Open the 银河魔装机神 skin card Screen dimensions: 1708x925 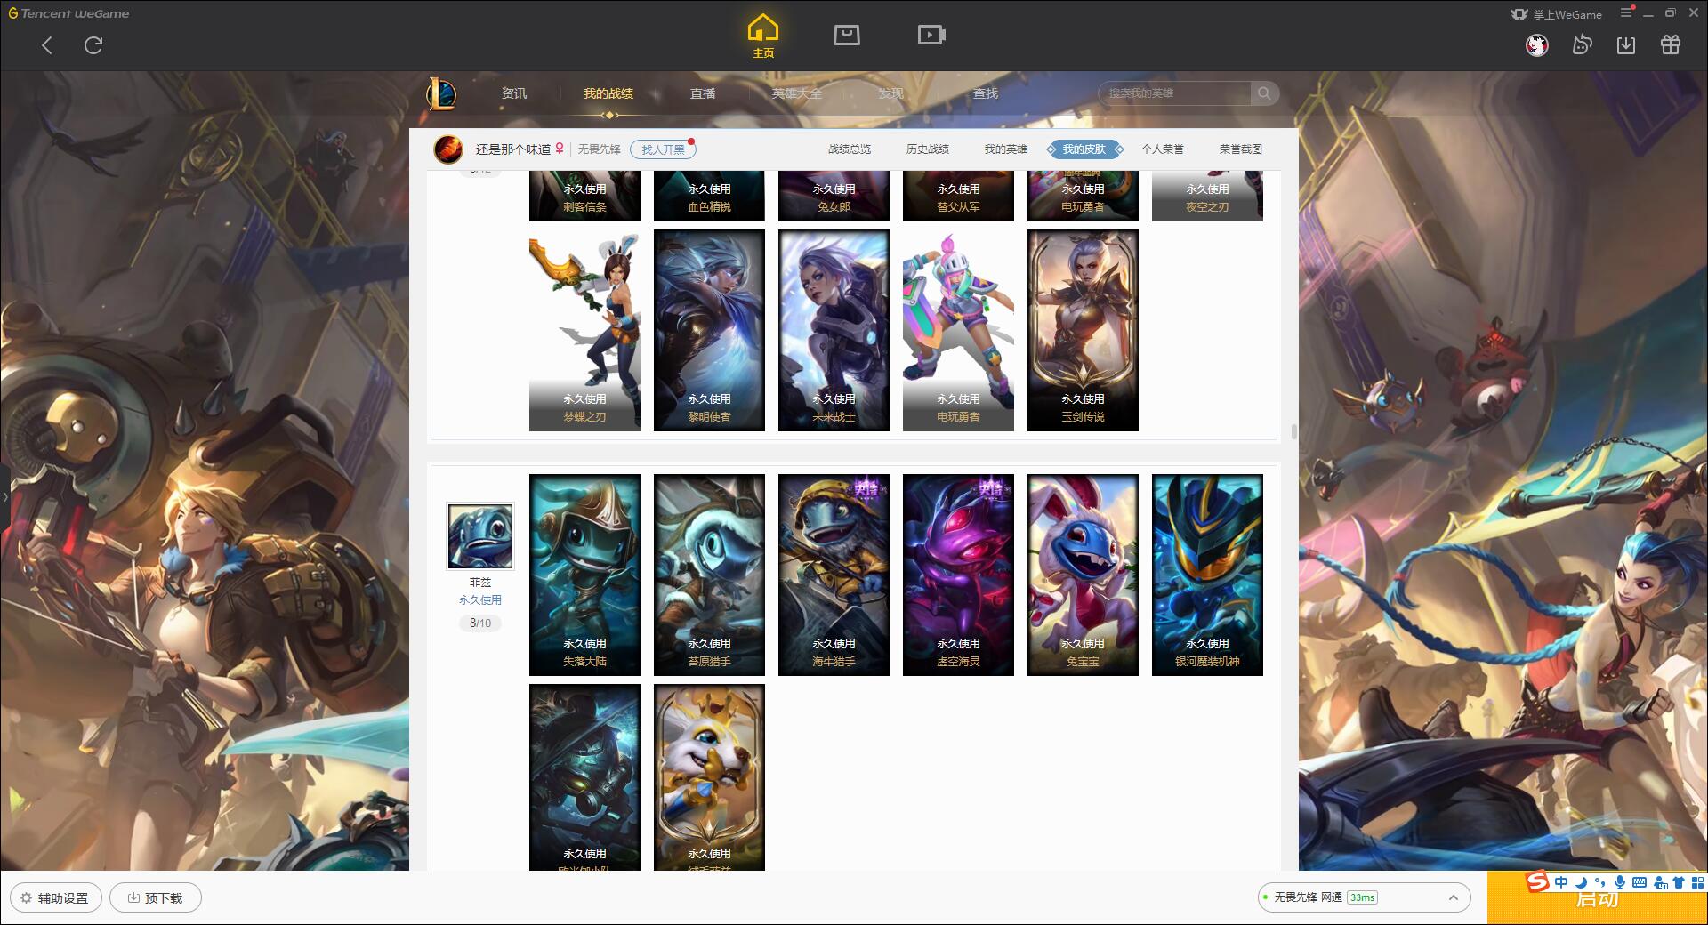[x=1207, y=575]
